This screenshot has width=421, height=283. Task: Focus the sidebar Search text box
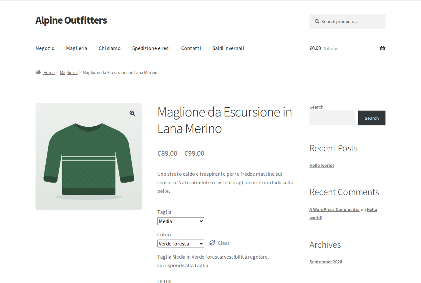pyautogui.click(x=332, y=118)
